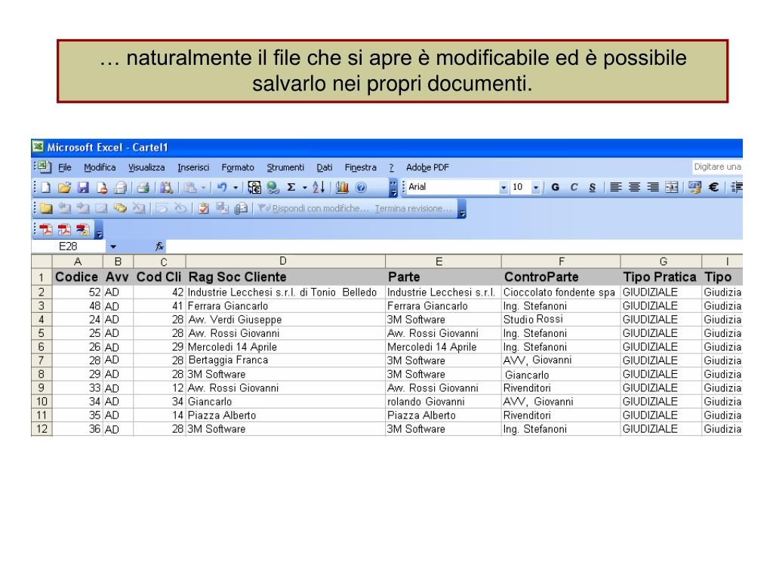Click Rispondi con modifiche button
This screenshot has width=773, height=579.
pyautogui.click(x=314, y=209)
